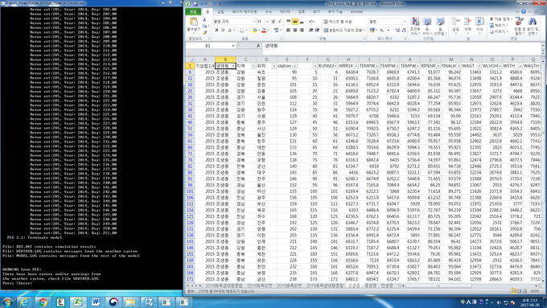Screen dimensions: 547x308
Task: Select the 2015예측생태형종합 sheet tab
Action: click(x=325, y=285)
